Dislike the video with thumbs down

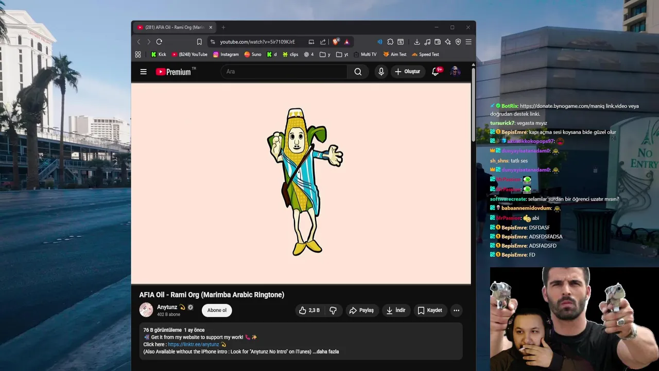pyautogui.click(x=333, y=310)
